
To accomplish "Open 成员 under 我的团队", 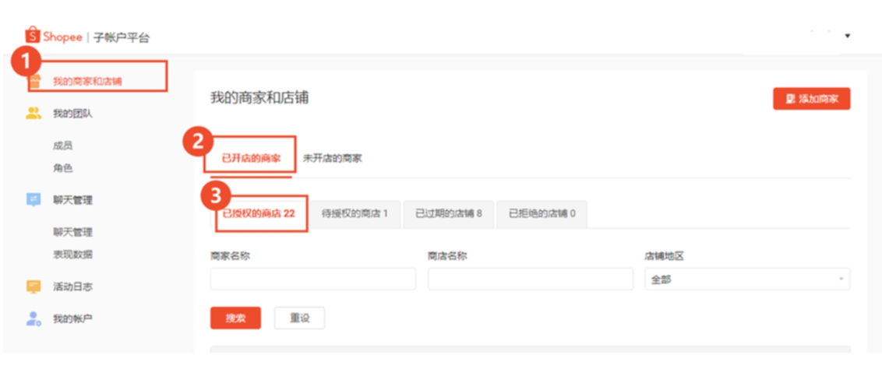I will click(x=62, y=146).
